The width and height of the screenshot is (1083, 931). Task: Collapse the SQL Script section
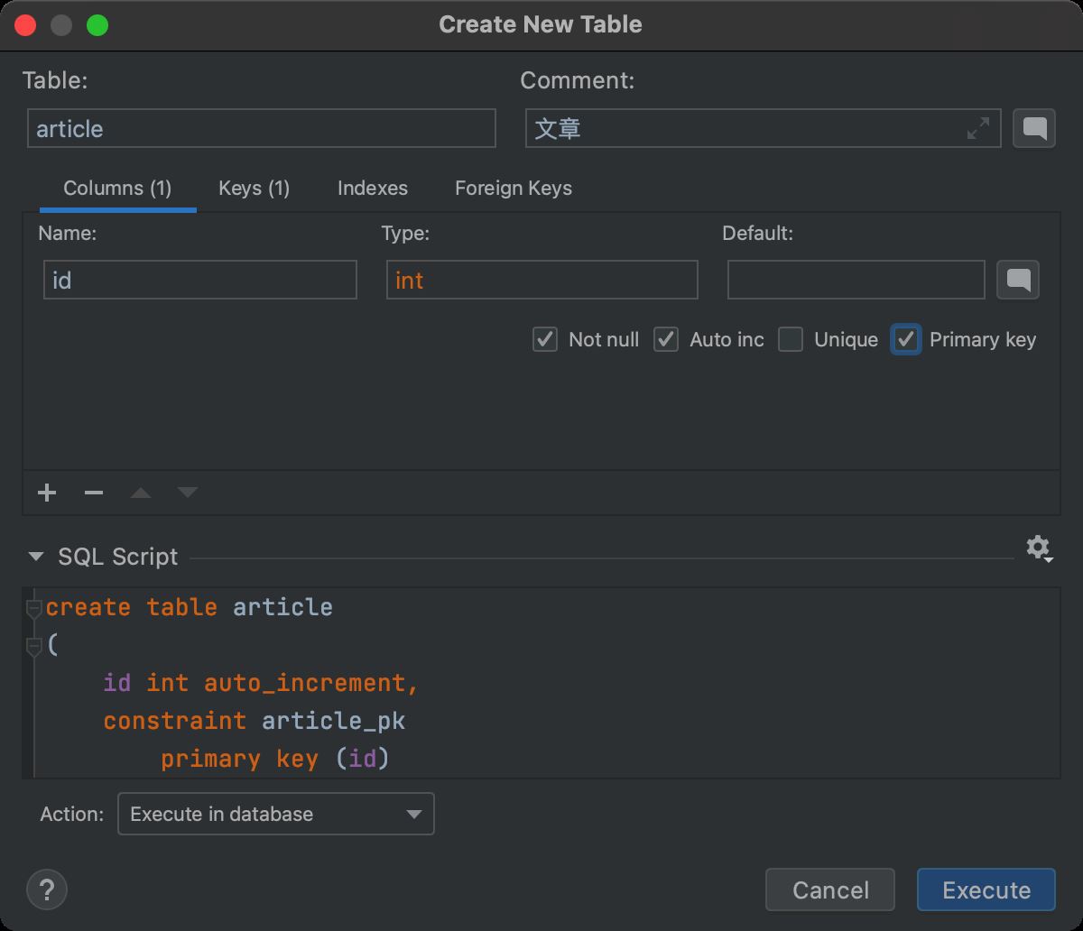(36, 557)
